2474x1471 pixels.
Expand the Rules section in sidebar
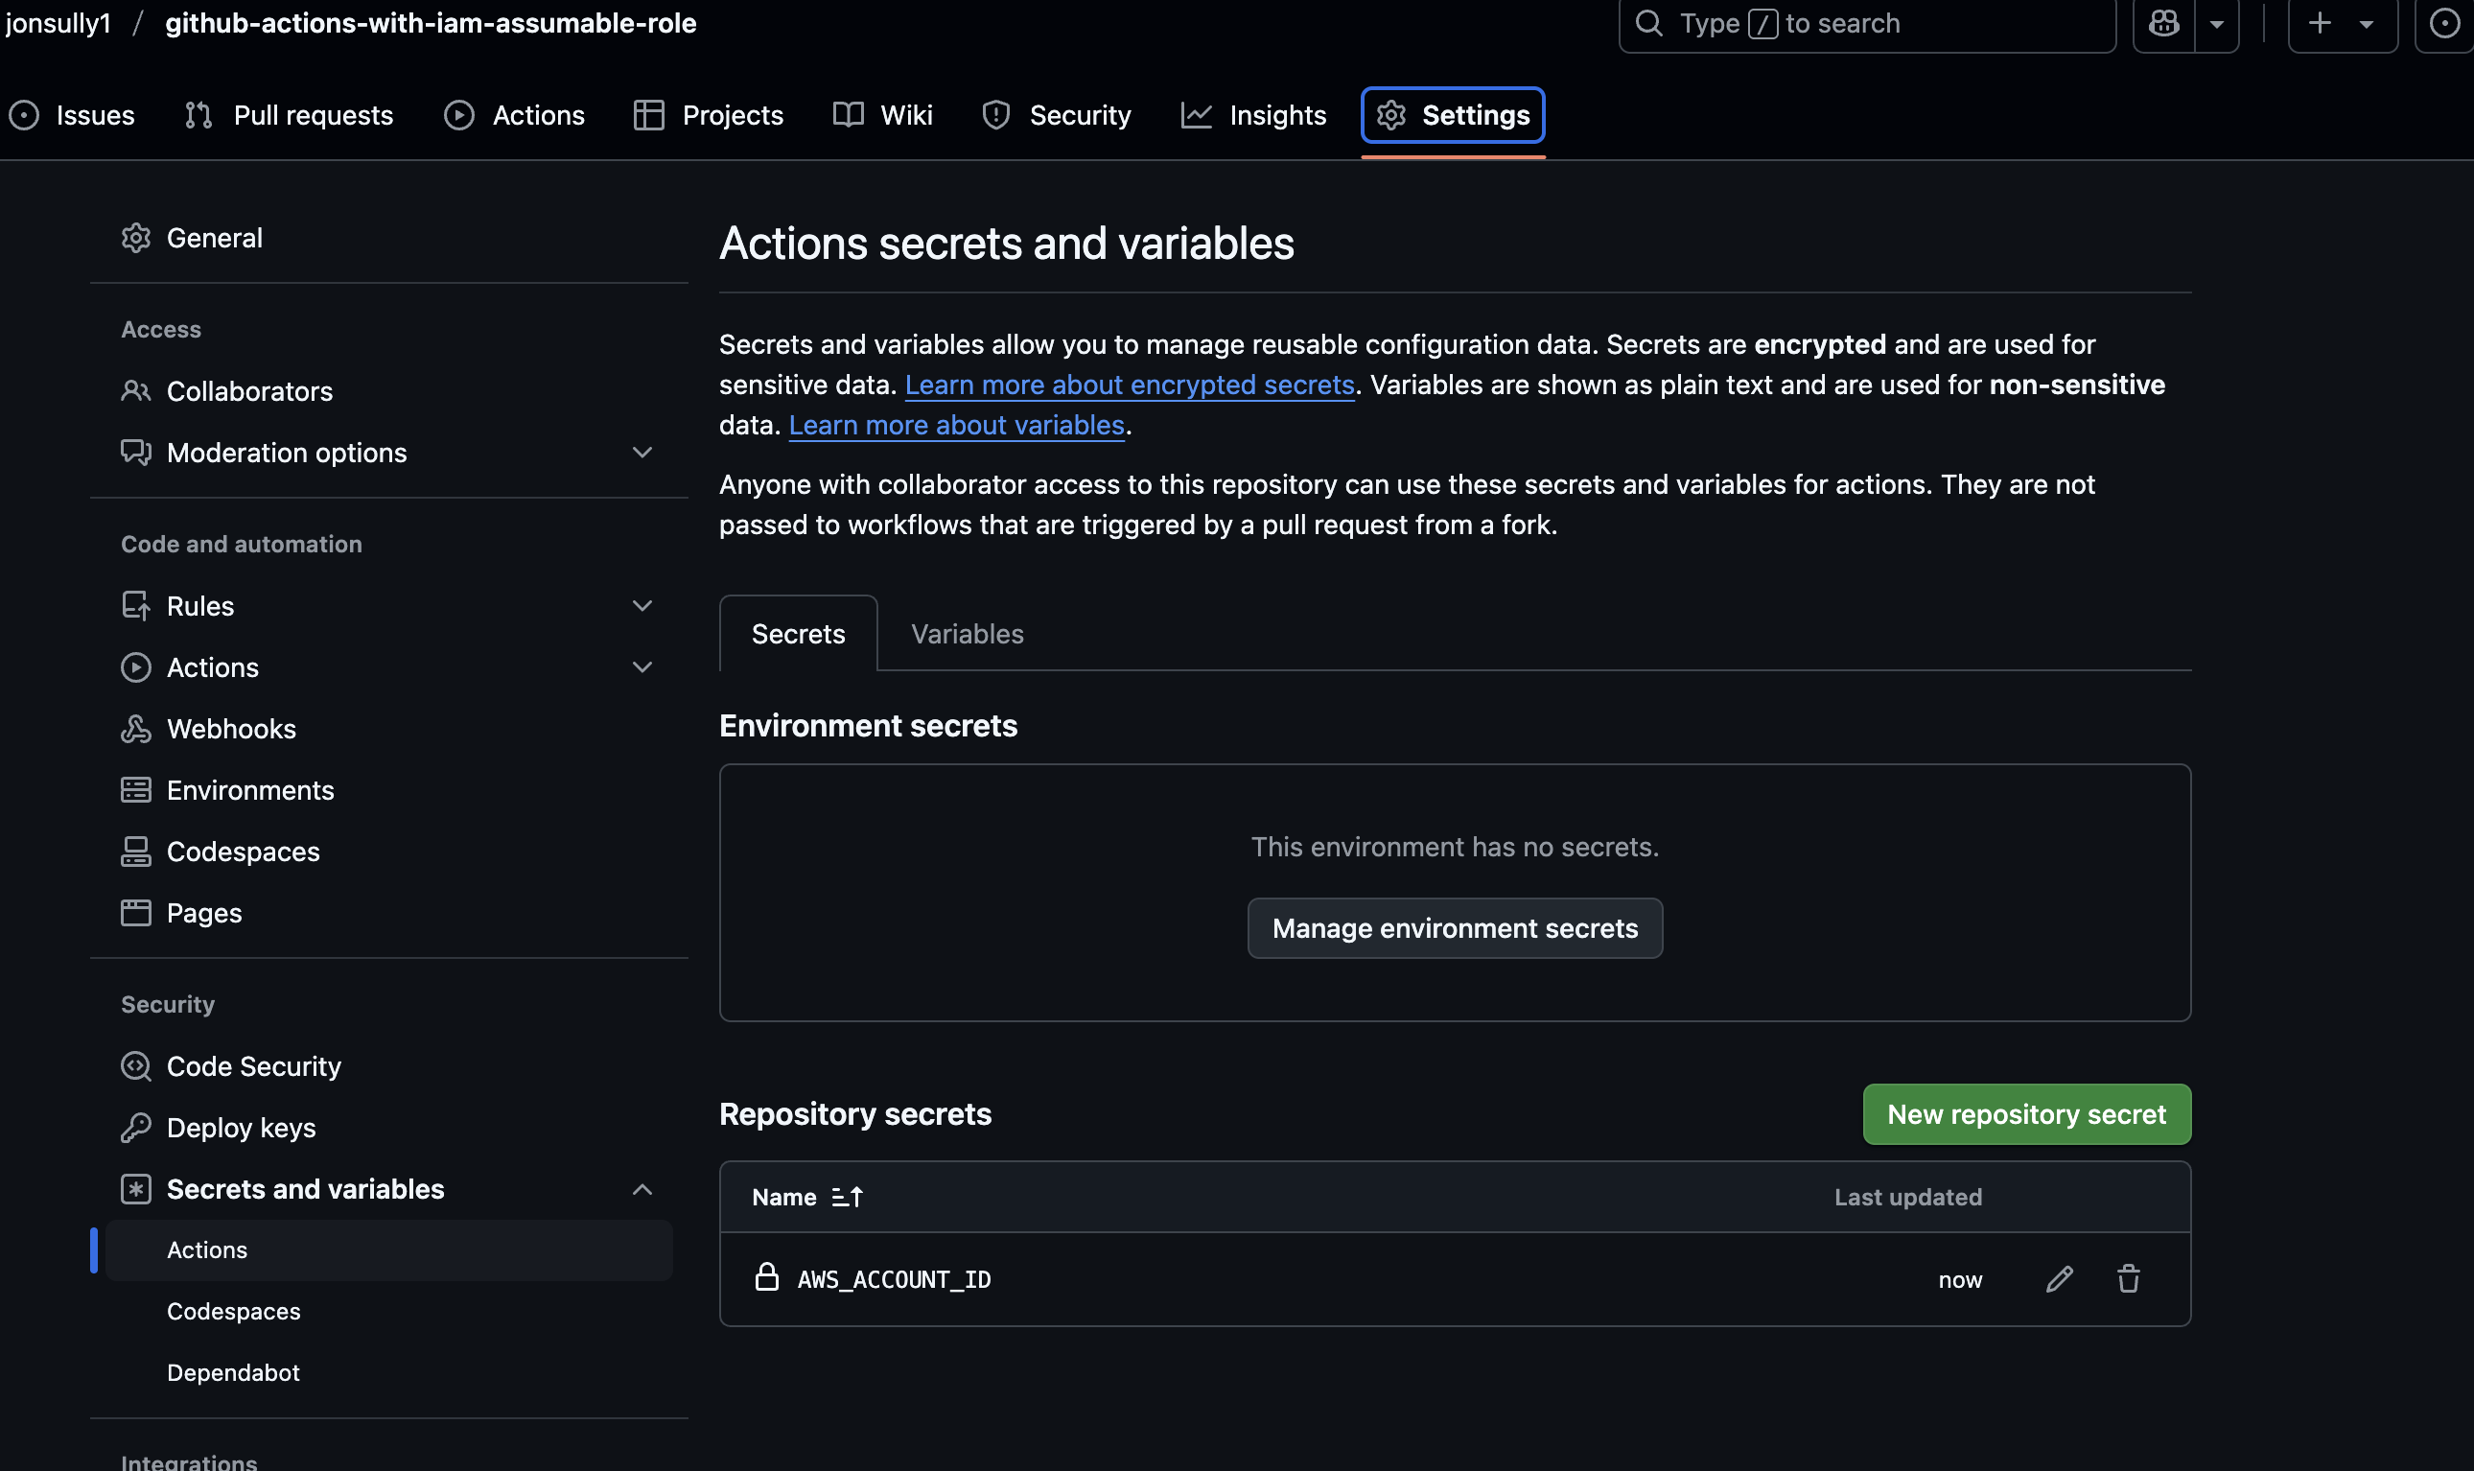coord(642,605)
